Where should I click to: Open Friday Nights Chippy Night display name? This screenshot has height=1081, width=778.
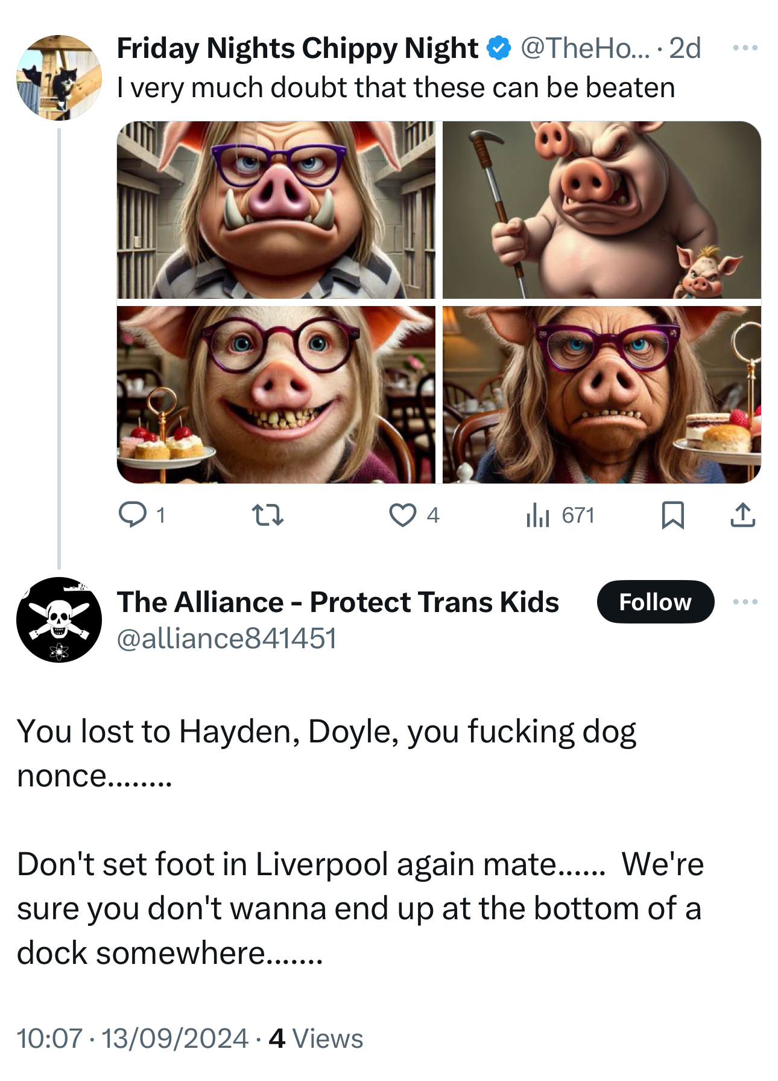(297, 48)
